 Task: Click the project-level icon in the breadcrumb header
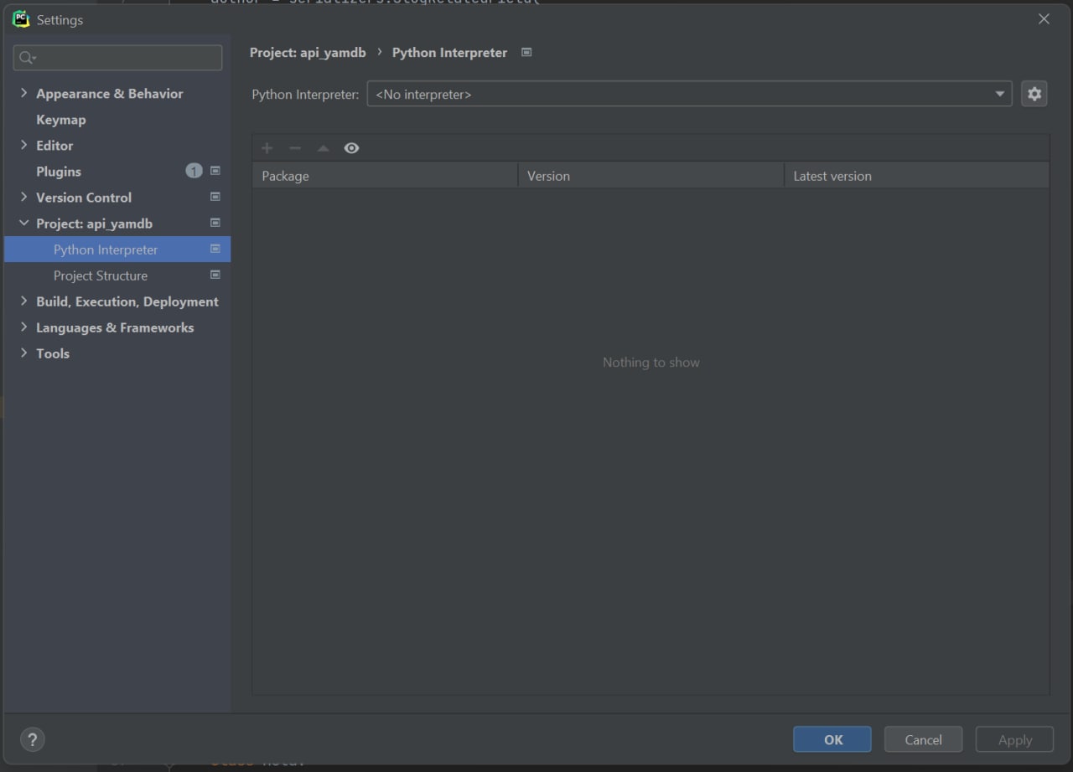point(526,52)
